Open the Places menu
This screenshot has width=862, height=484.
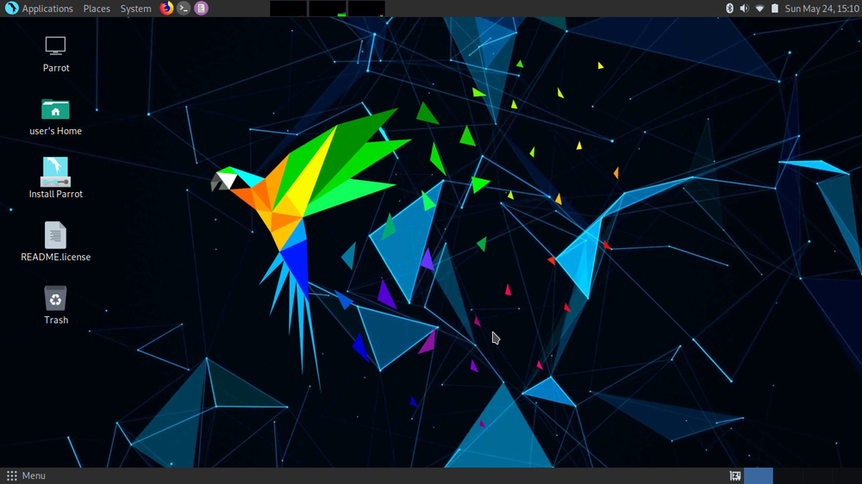tap(97, 9)
